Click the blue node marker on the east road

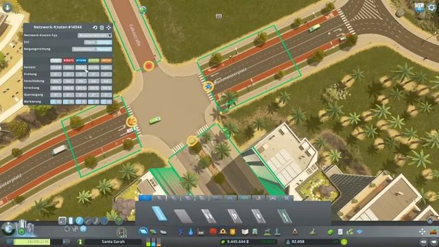point(209,87)
